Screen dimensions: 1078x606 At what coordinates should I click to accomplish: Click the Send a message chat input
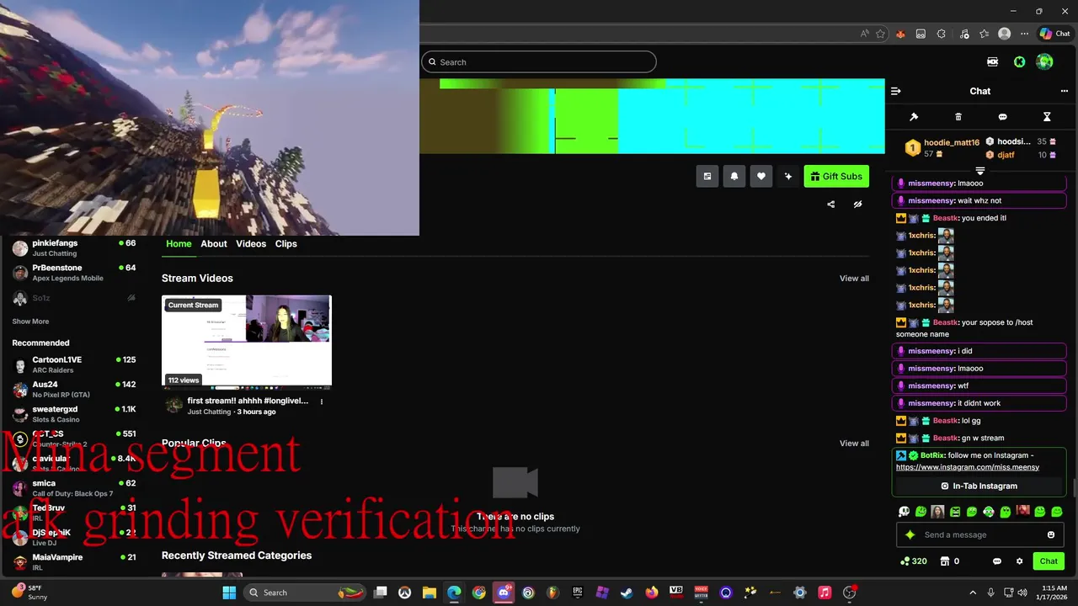coord(979,534)
